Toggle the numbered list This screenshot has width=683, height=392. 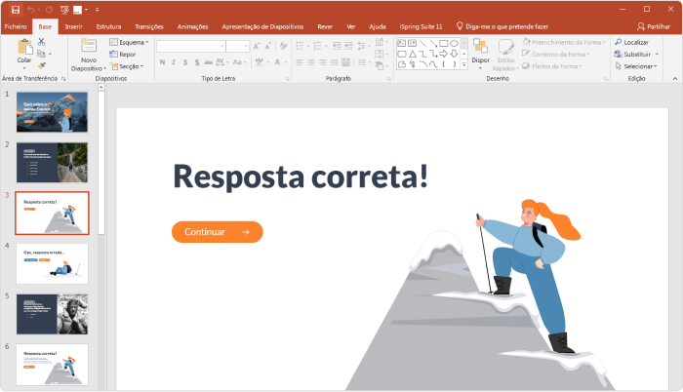(317, 46)
